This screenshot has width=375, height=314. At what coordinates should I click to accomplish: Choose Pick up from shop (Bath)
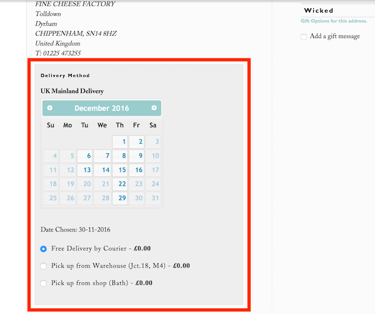click(43, 283)
